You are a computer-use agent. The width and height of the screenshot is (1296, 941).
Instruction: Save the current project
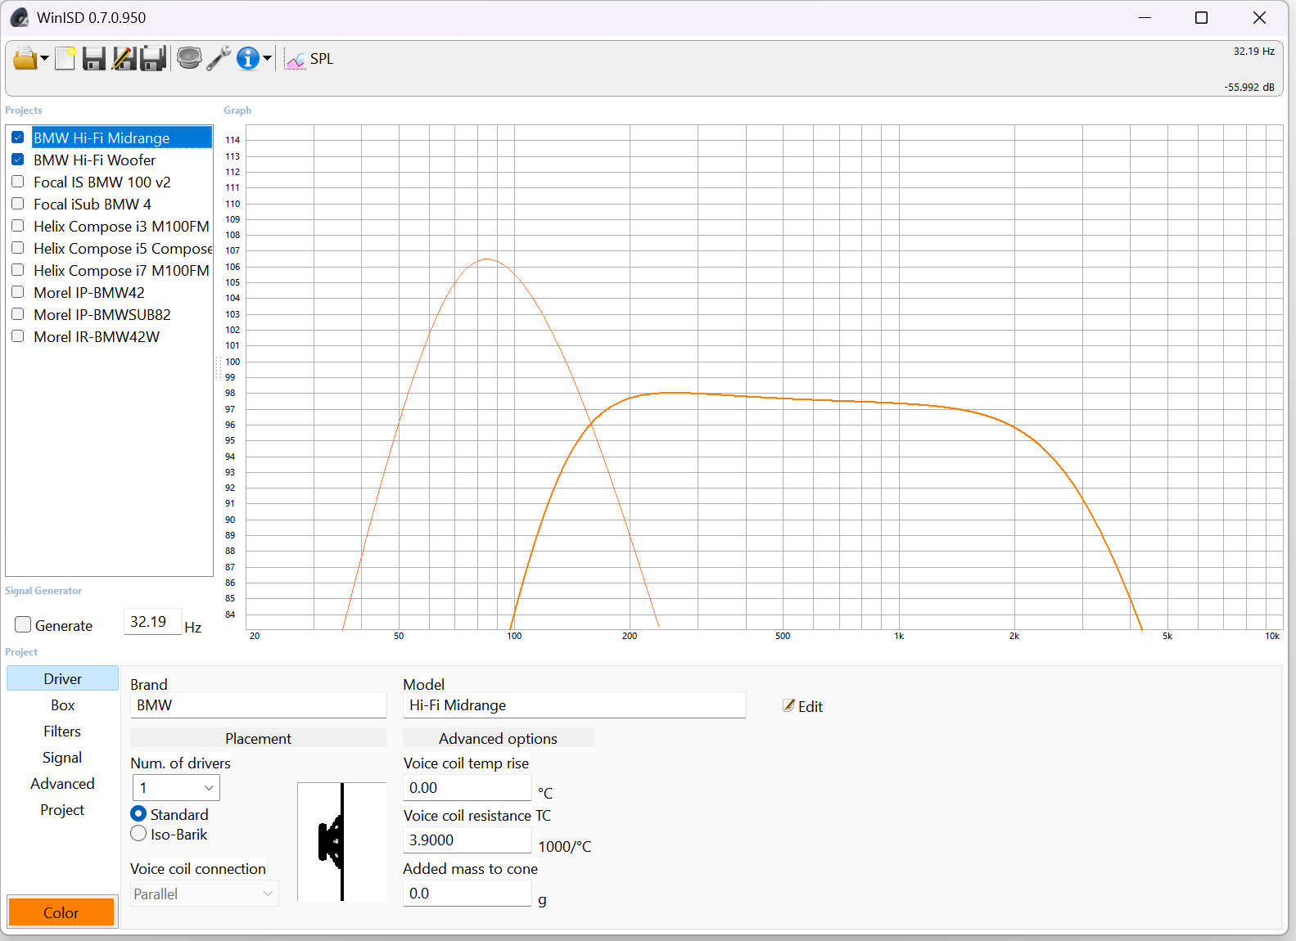click(x=94, y=59)
